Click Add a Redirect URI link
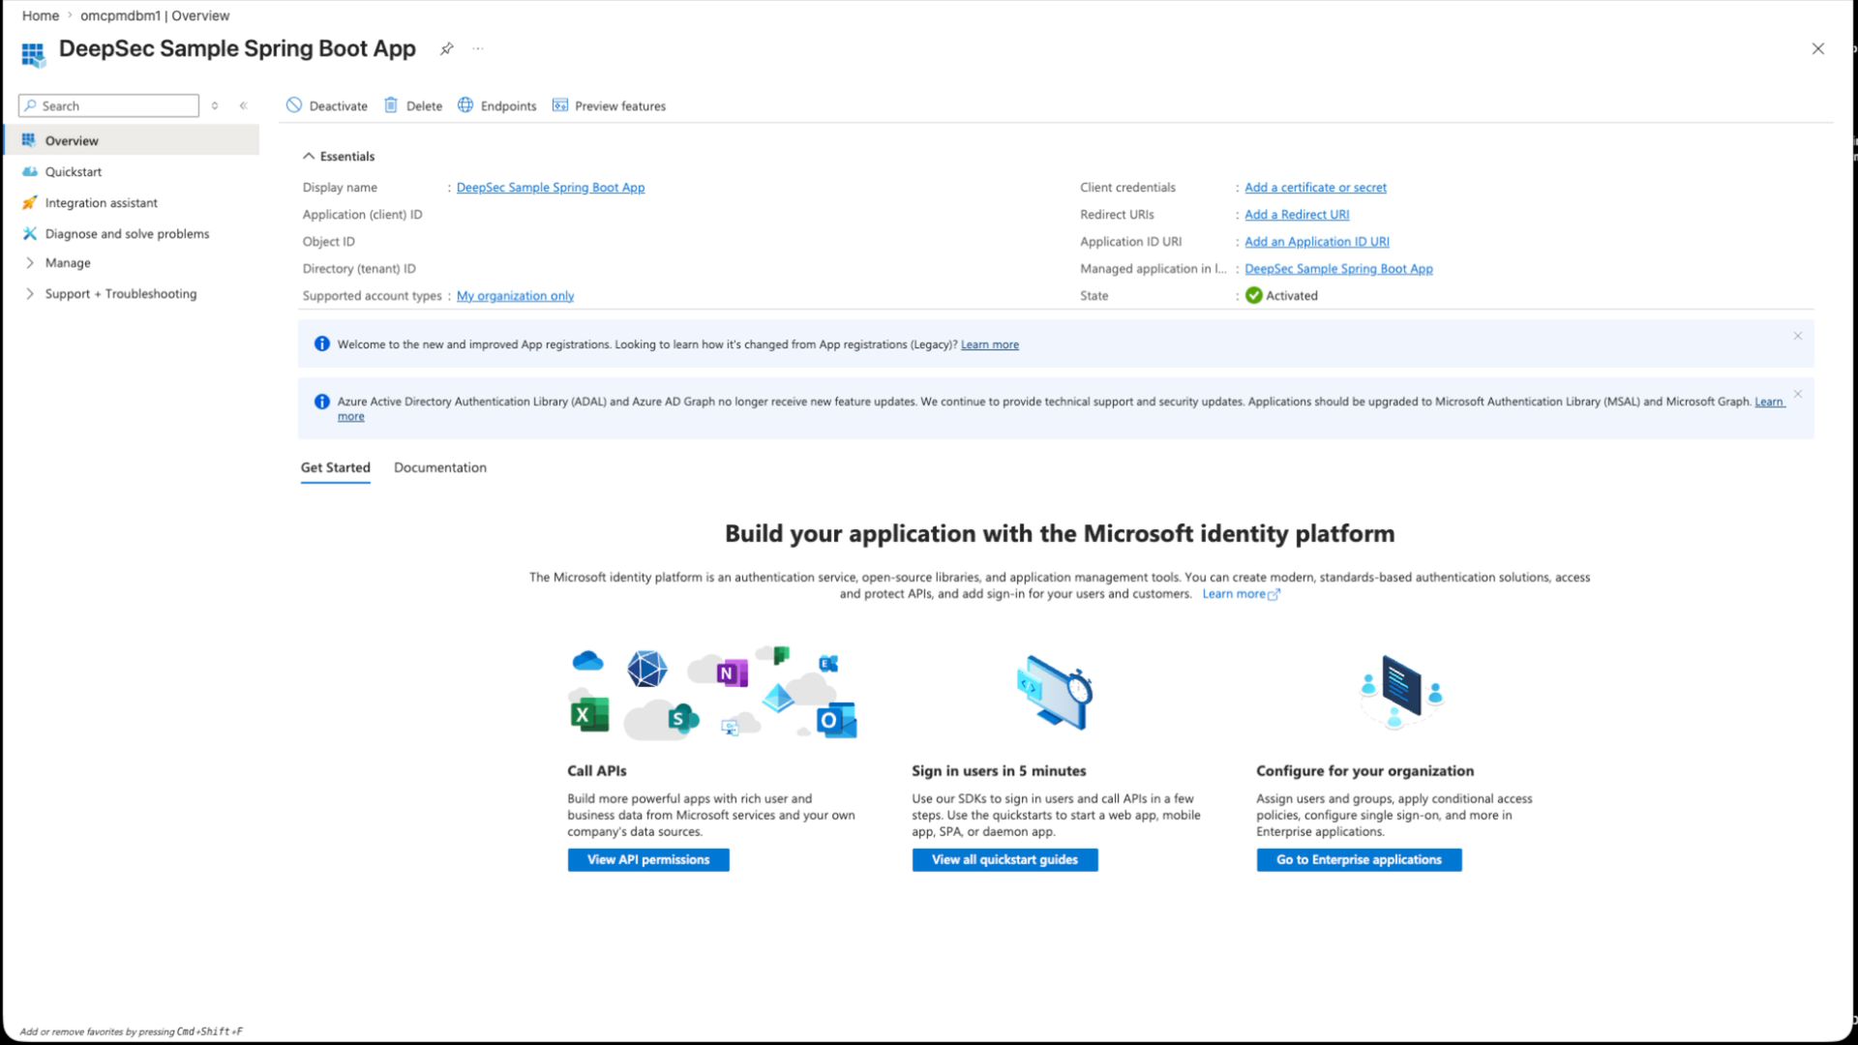This screenshot has height=1045, width=1858. (1297, 214)
